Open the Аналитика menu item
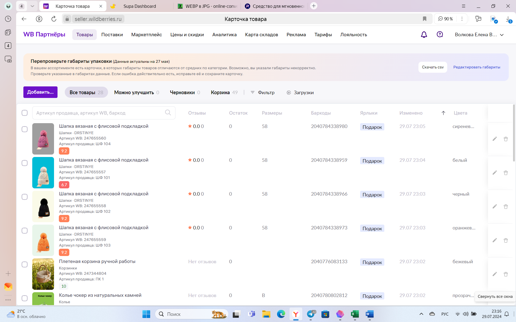The height and width of the screenshot is (322, 516). (224, 35)
